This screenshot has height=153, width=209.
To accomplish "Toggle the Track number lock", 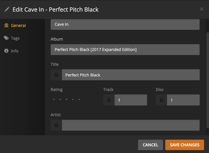I will click(x=109, y=100).
